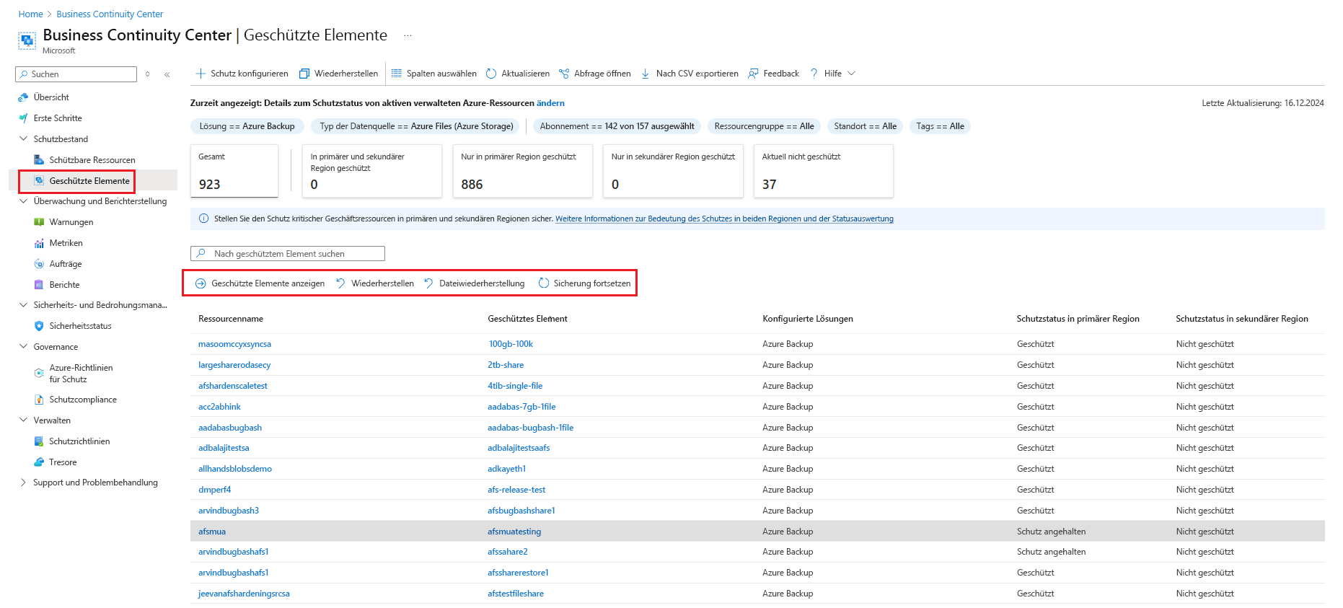Click the Aktualisieren refresh icon
Screen dimensions: 1343x608
click(491, 74)
